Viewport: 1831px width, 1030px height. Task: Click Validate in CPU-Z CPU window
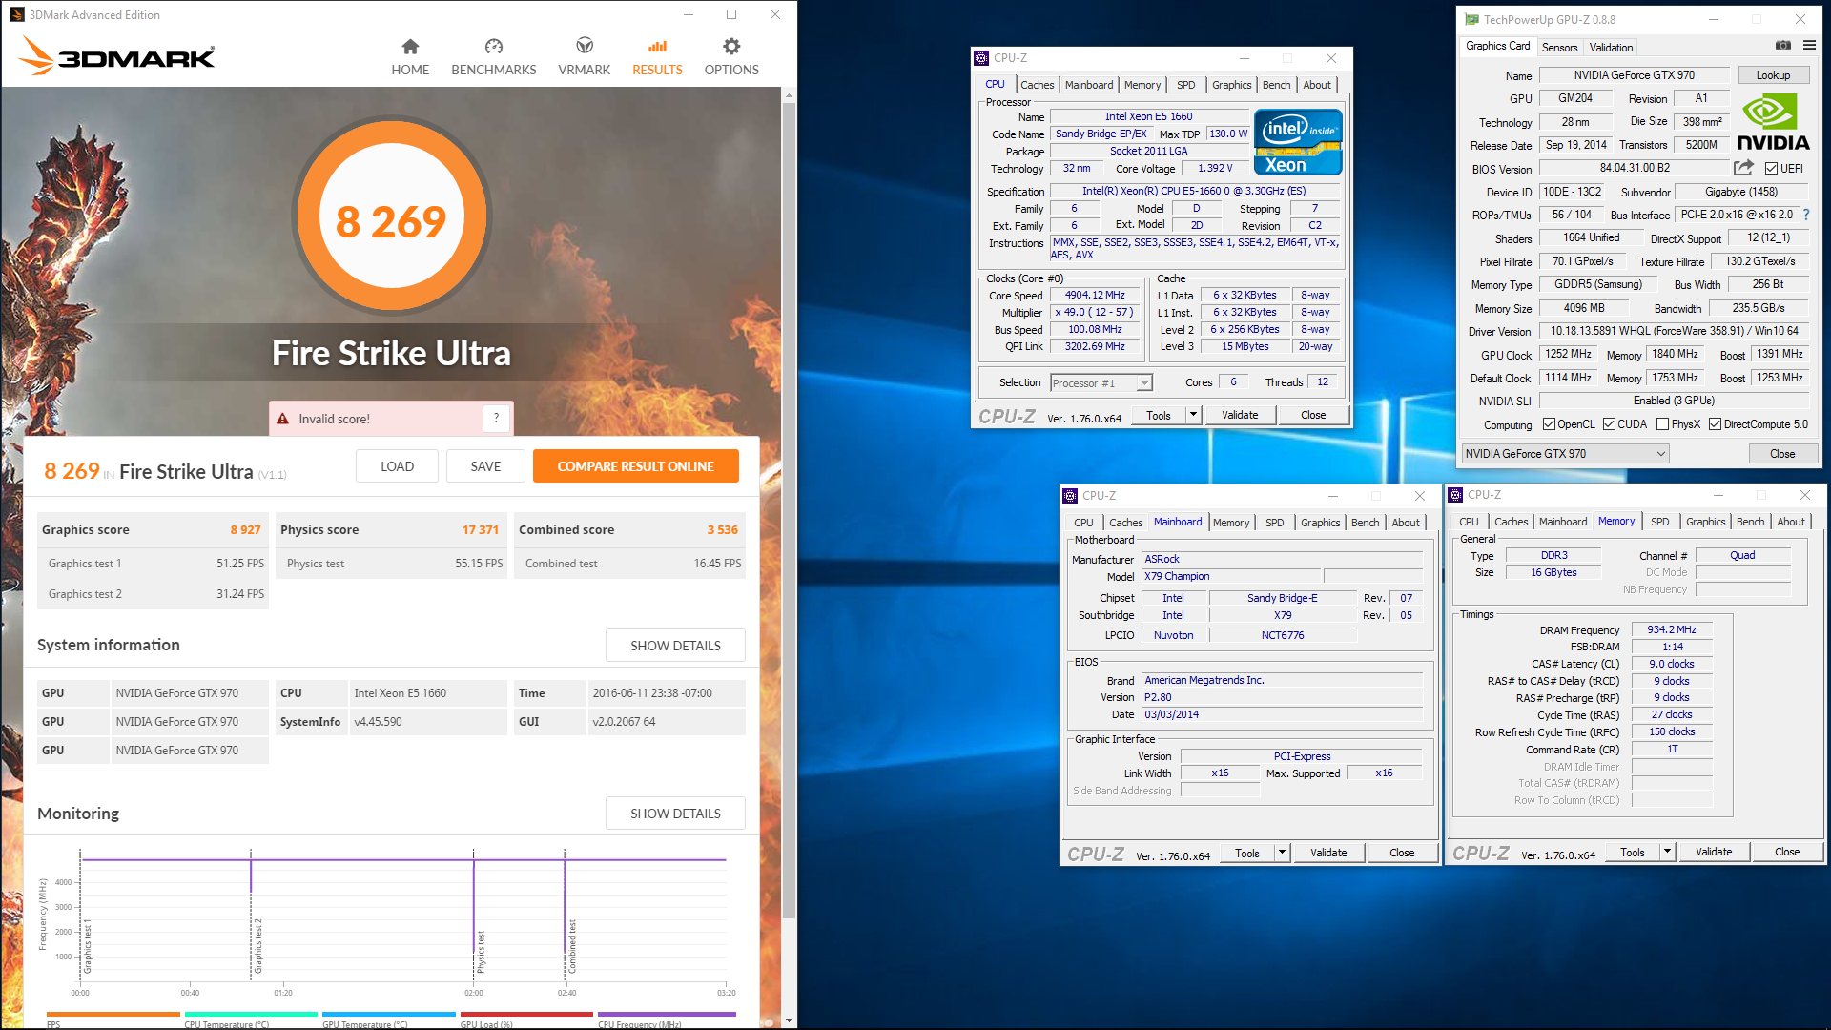point(1240,415)
